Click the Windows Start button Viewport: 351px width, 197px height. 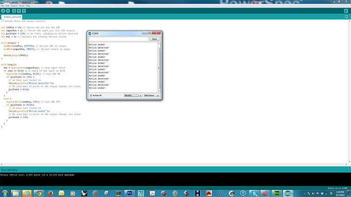[5, 193]
